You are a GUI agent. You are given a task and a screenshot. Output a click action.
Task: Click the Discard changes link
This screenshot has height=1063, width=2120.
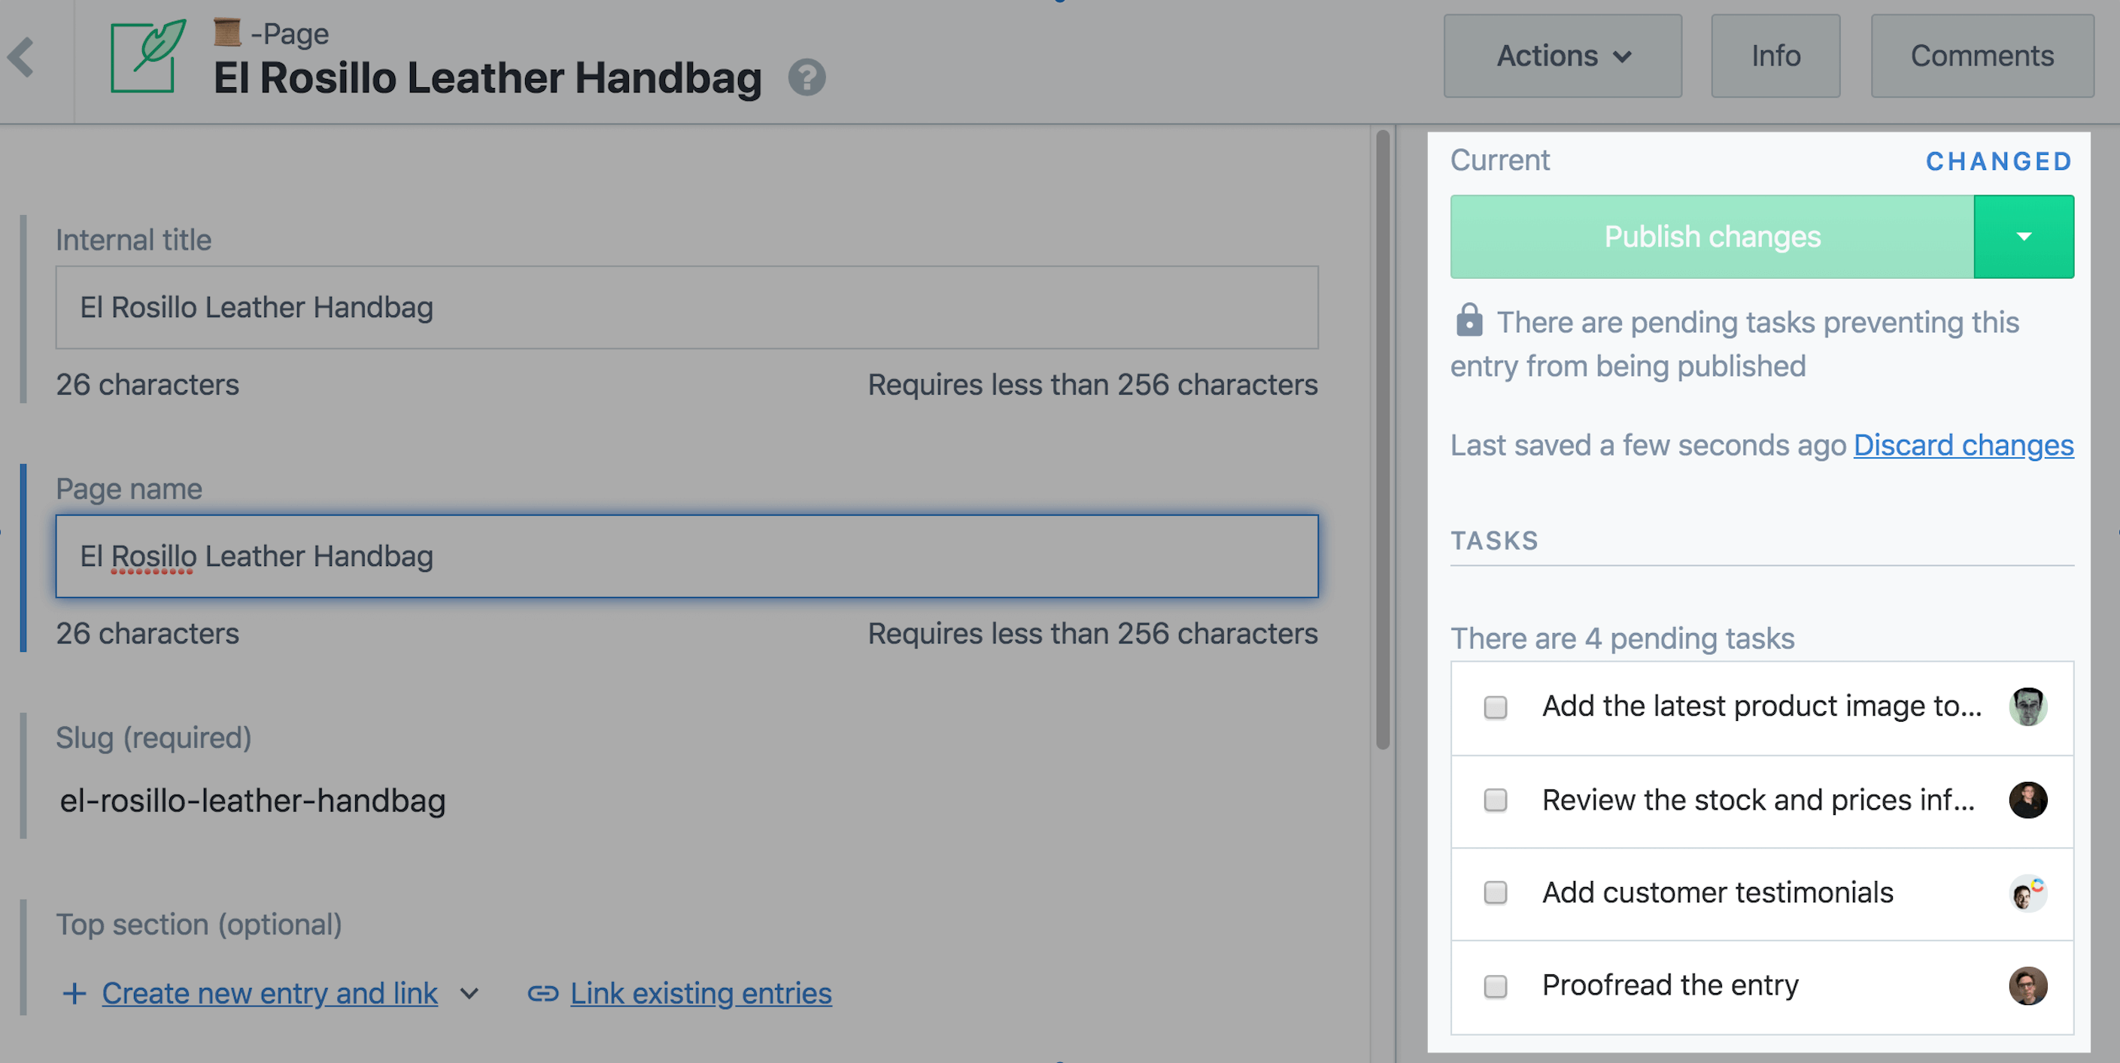pyautogui.click(x=1963, y=445)
